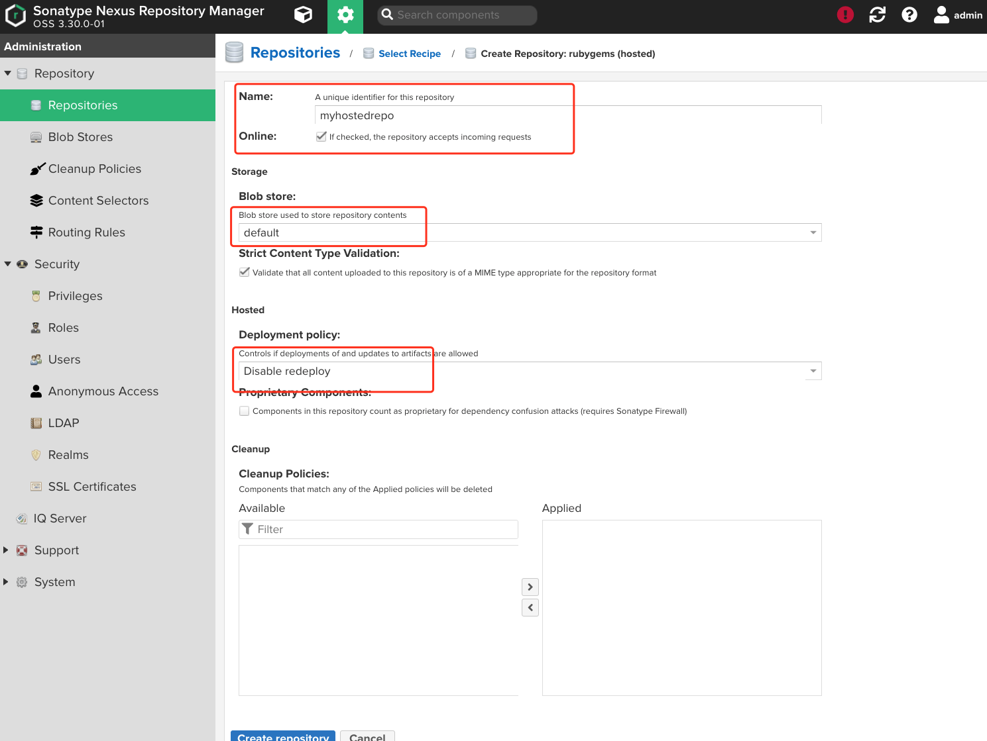Open Realms in sidebar

click(107, 455)
